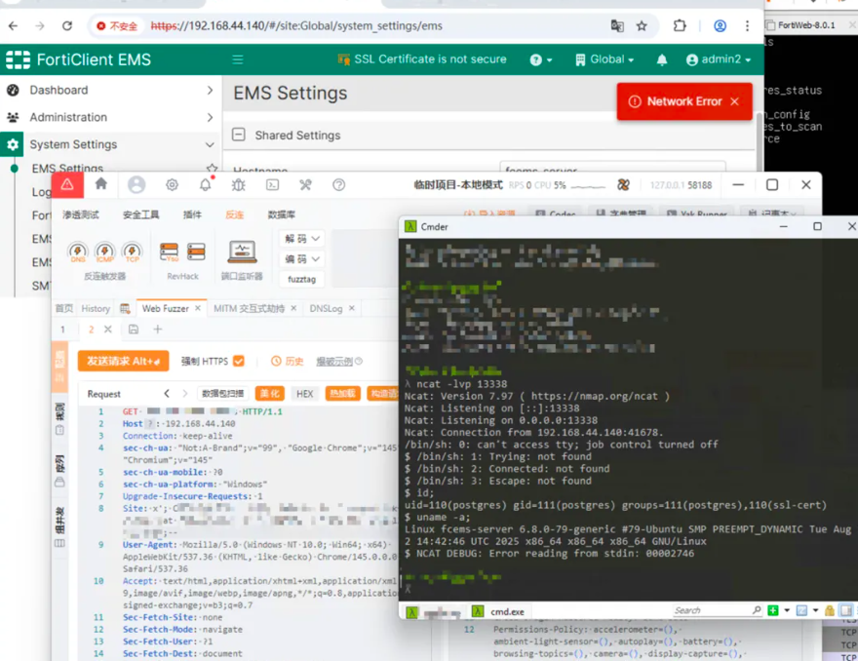Click the Chrome address bar URL

[296, 25]
